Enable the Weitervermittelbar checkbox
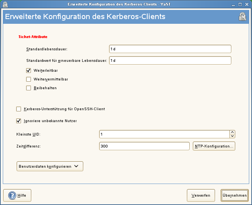Screen dimensions: 252x205 (29, 79)
